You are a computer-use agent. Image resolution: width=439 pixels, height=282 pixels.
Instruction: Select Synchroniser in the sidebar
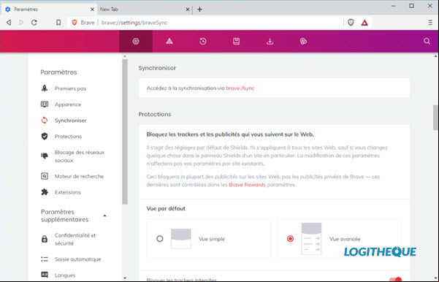[x=71, y=121]
